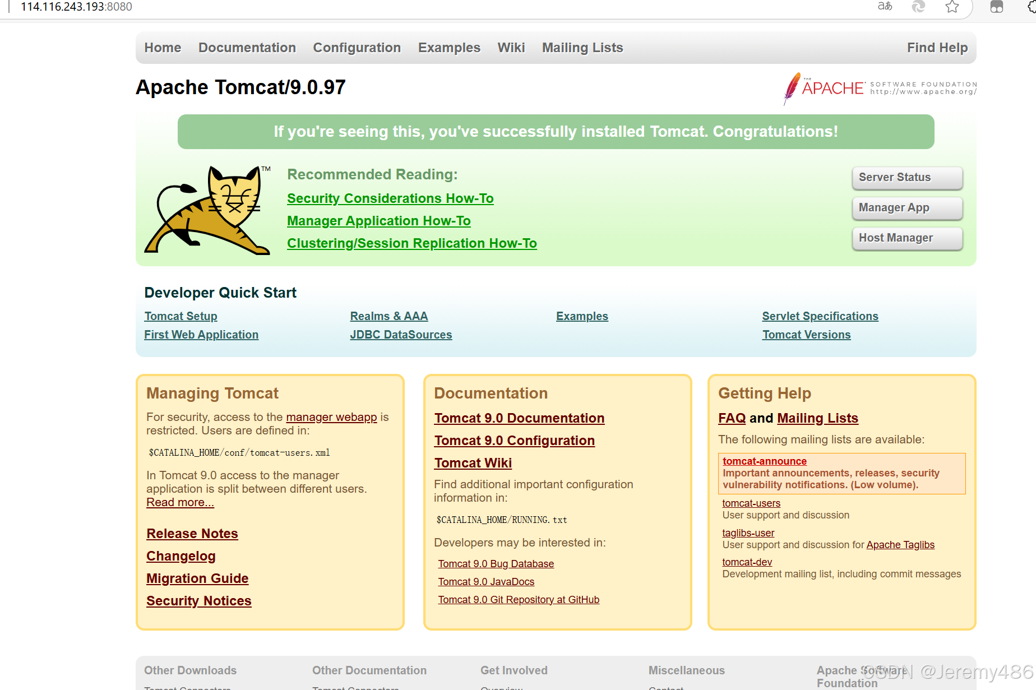Open the Tomcat Setup quick start link
Screen dimensions: 1036x690
coord(181,316)
